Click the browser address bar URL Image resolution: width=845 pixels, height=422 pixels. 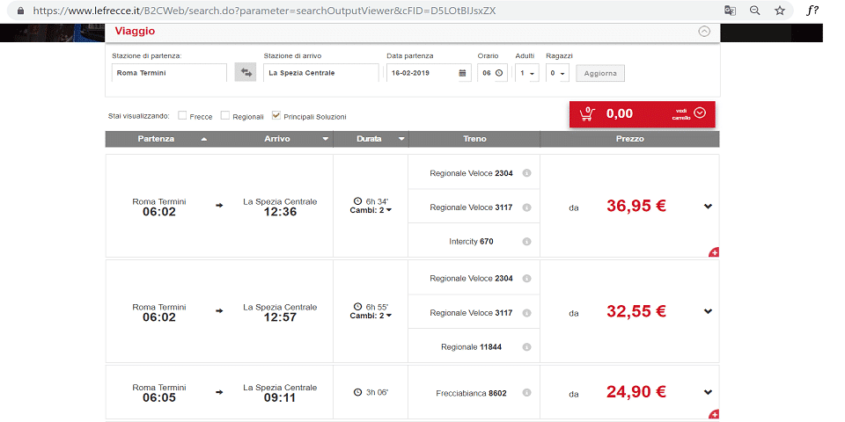[264, 11]
